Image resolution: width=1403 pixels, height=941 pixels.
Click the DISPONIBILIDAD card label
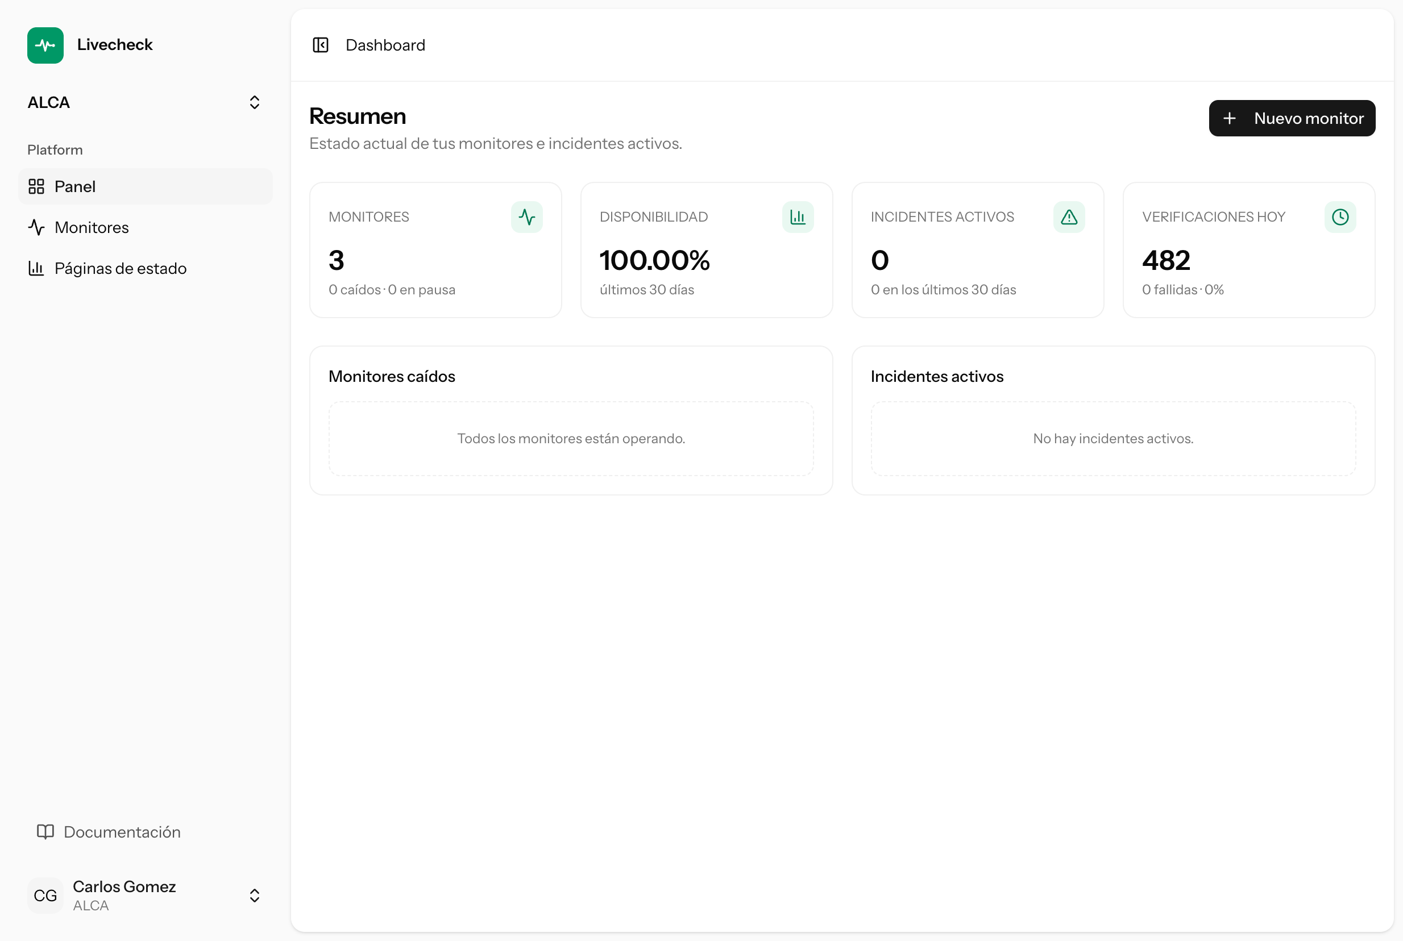coord(654,216)
